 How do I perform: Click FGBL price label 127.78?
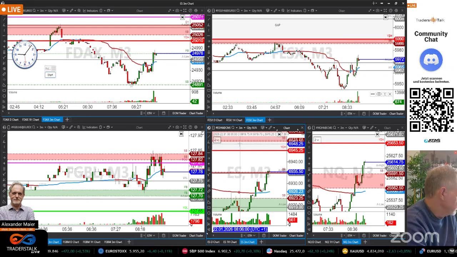click(x=197, y=172)
